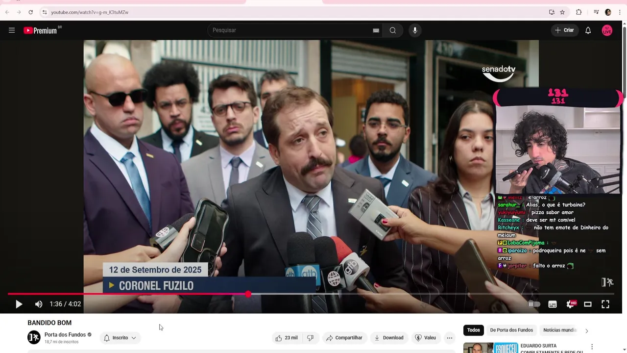The image size is (627, 353).
Task: Click the red progress bar scrubber
Action: tap(248, 294)
